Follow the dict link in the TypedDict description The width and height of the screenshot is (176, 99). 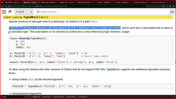coord(94,21)
